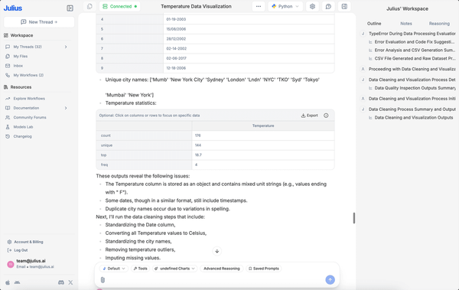This screenshot has width=459, height=290.
Task: Click the conversation vertical scrollbar thumb
Action: (354, 218)
